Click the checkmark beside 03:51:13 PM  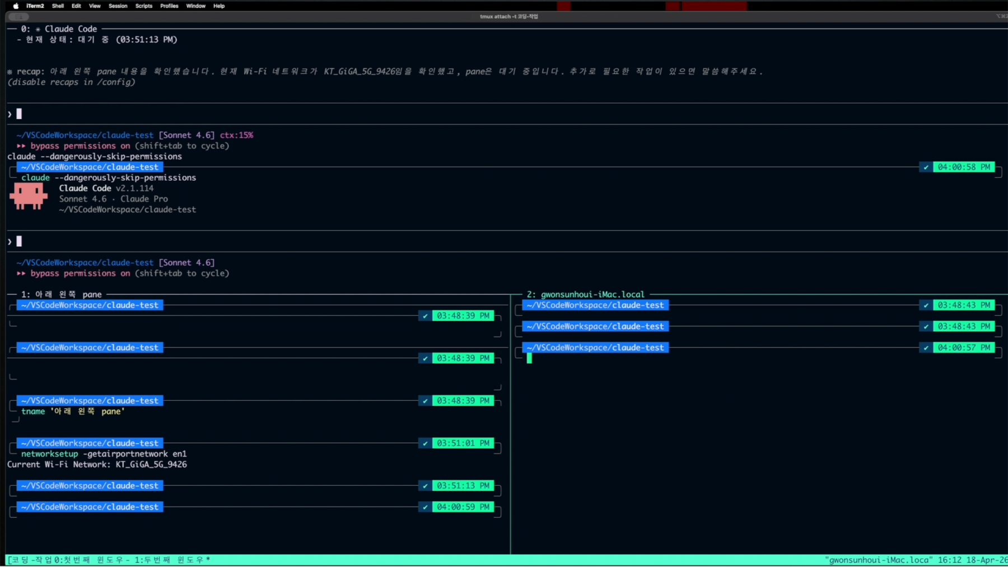(x=425, y=486)
